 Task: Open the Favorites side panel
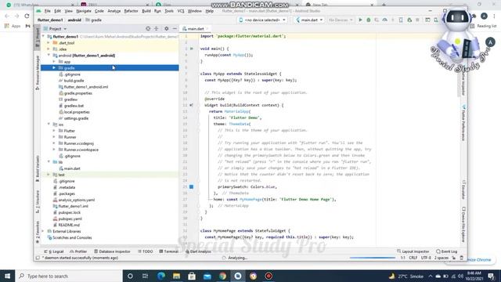pyautogui.click(x=38, y=232)
